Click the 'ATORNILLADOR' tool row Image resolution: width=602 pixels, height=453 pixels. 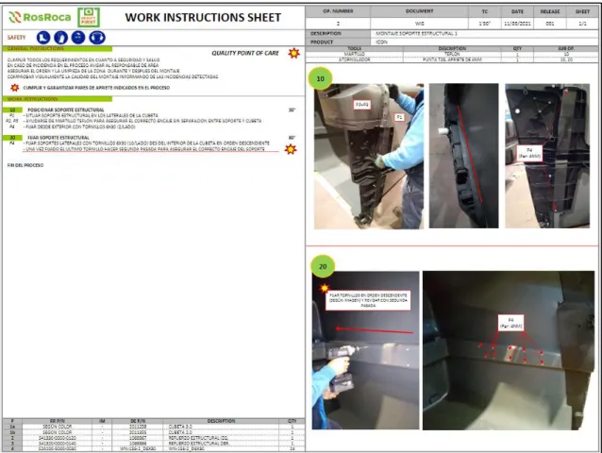(x=452, y=59)
